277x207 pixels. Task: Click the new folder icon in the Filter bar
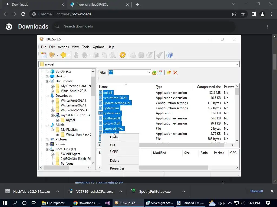(x=169, y=73)
